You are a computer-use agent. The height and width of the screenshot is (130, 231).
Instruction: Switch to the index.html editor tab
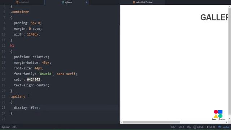pyautogui.click(x=22, y=2)
